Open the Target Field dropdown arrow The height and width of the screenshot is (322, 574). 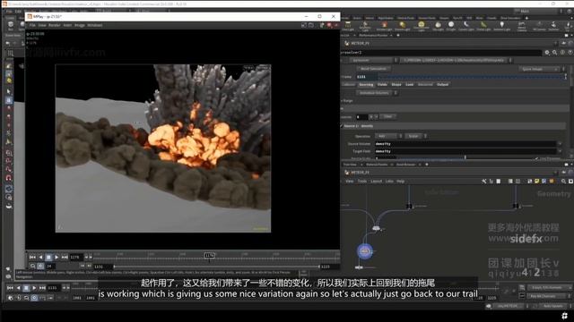pyautogui.click(x=560, y=151)
